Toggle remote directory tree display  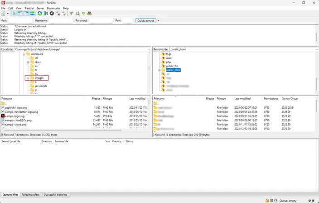point(26,14)
